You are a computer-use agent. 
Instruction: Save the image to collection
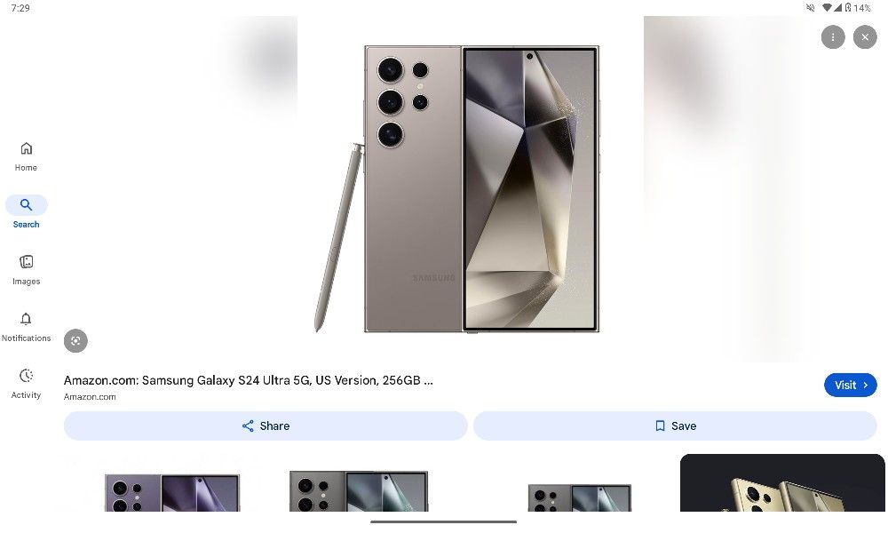tap(675, 426)
